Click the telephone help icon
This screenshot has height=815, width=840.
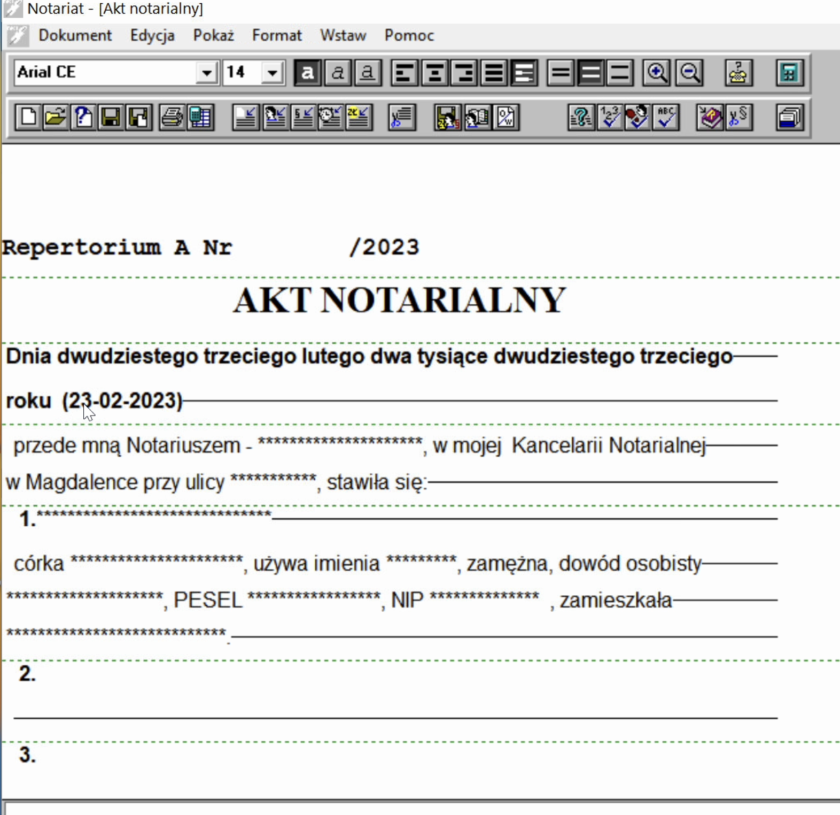click(738, 73)
